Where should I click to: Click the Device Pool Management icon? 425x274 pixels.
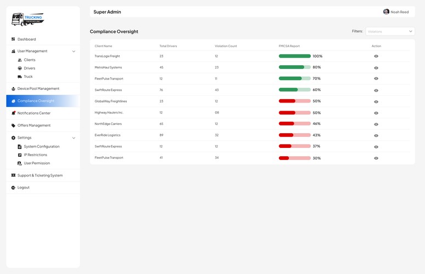(x=13, y=89)
